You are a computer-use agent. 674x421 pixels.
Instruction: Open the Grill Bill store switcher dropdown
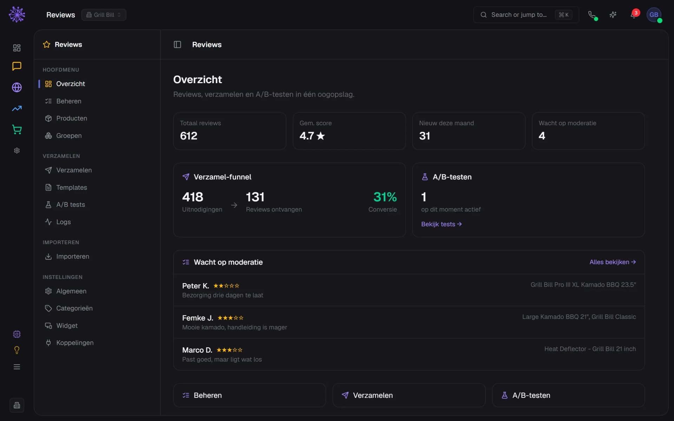pos(104,15)
